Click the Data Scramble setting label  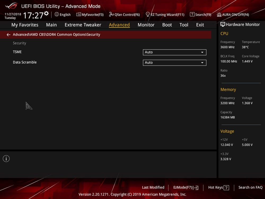(x=25, y=62)
